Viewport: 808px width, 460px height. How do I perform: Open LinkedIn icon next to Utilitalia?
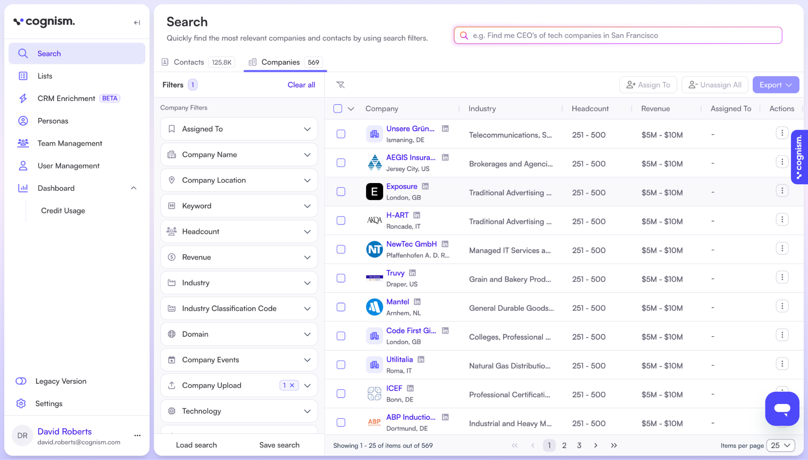tap(421, 359)
